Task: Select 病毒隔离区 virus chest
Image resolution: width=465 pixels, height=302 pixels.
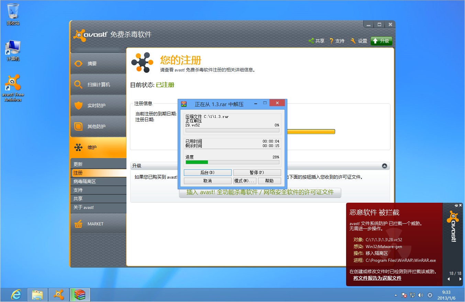Action: point(98,181)
